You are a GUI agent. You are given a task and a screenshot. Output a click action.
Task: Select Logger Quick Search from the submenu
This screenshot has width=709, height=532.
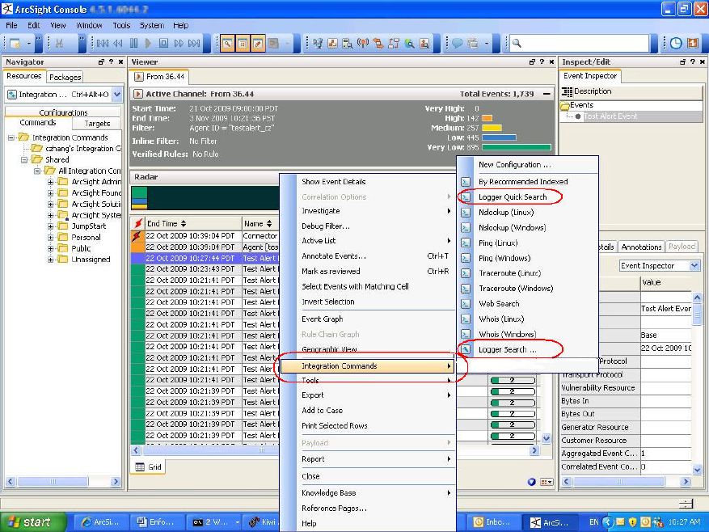(x=513, y=196)
